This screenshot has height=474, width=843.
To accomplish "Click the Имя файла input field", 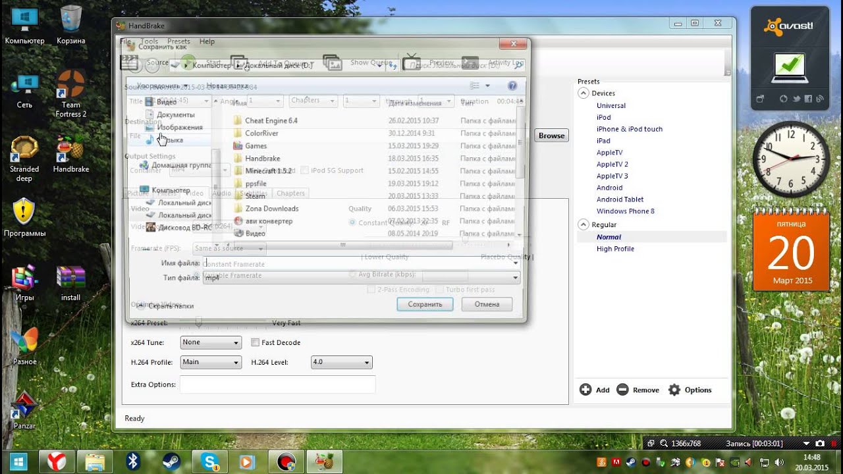I will 361,263.
